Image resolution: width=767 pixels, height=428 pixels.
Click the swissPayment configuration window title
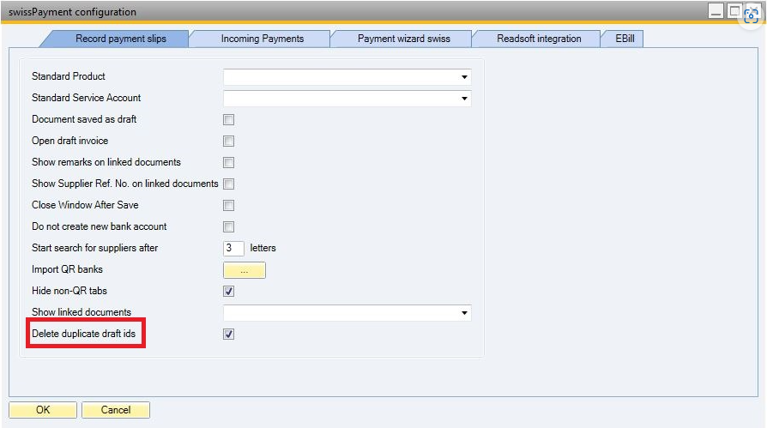point(72,12)
